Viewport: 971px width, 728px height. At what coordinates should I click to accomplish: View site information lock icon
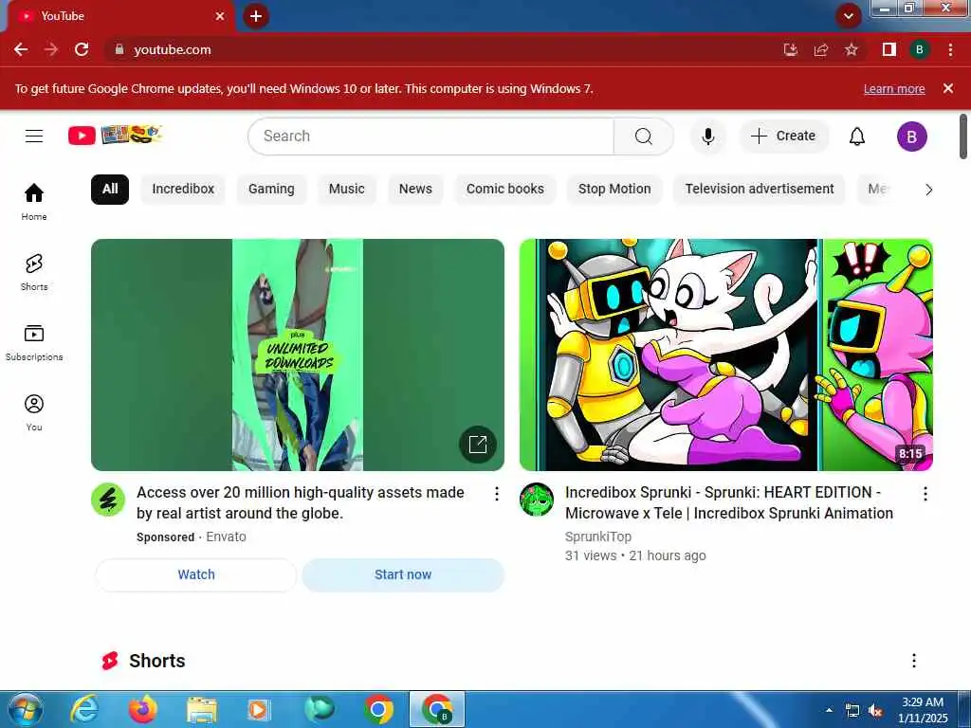pyautogui.click(x=119, y=49)
